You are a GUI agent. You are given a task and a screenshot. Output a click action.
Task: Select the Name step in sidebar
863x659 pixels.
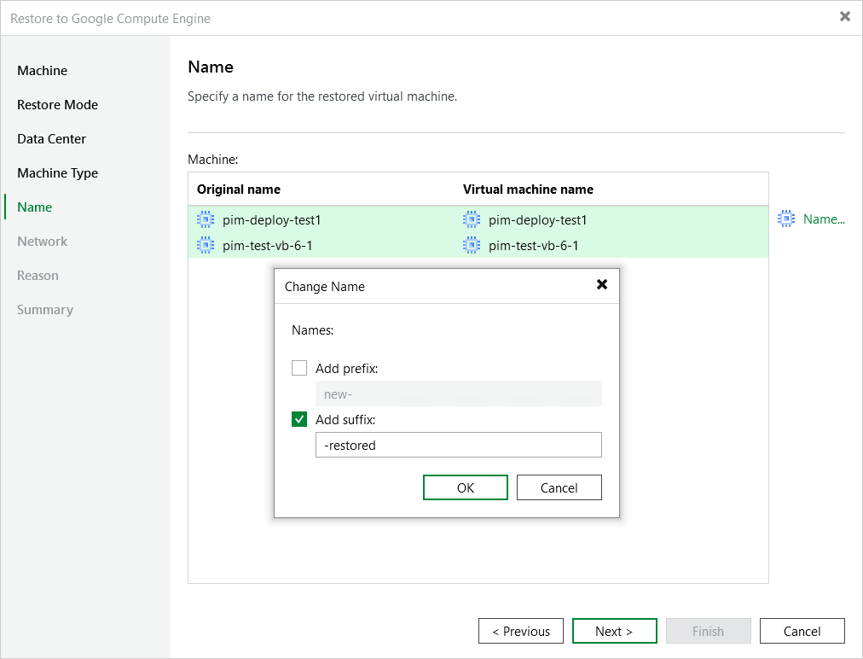(x=35, y=207)
